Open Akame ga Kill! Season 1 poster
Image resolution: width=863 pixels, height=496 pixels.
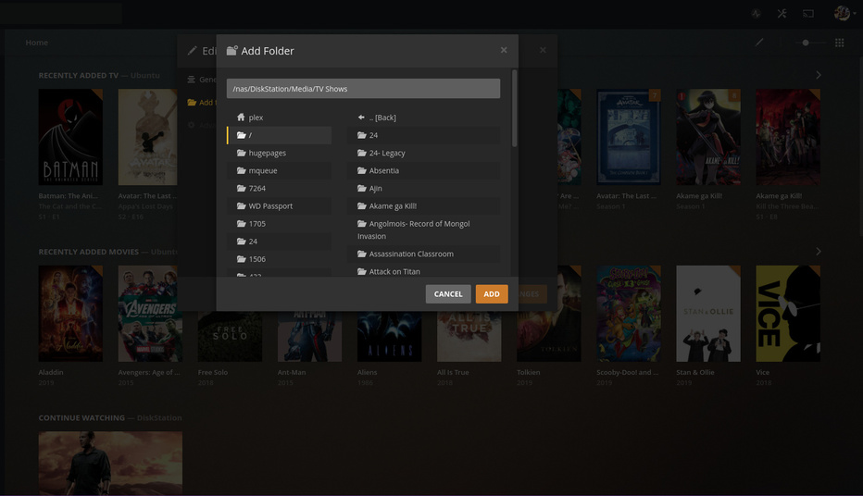point(708,137)
